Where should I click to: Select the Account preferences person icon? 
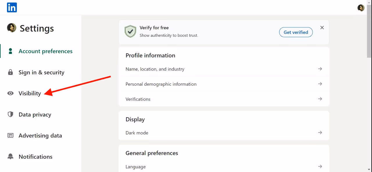tap(10, 51)
